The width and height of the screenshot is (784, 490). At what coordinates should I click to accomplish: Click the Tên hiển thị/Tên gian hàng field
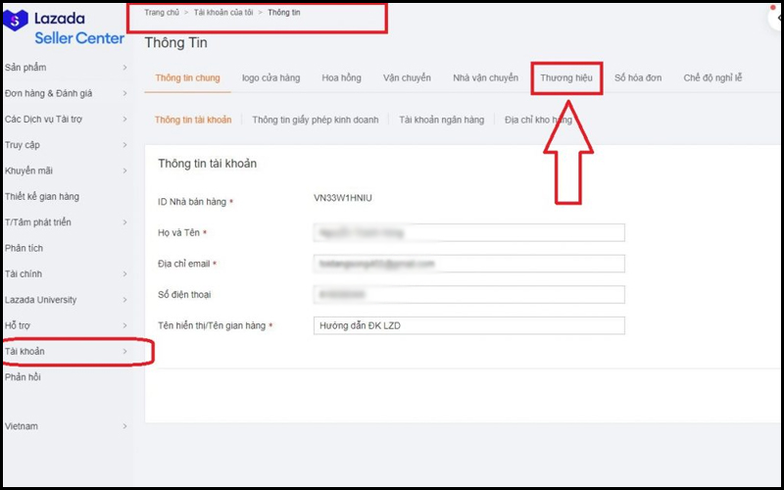[x=468, y=325]
